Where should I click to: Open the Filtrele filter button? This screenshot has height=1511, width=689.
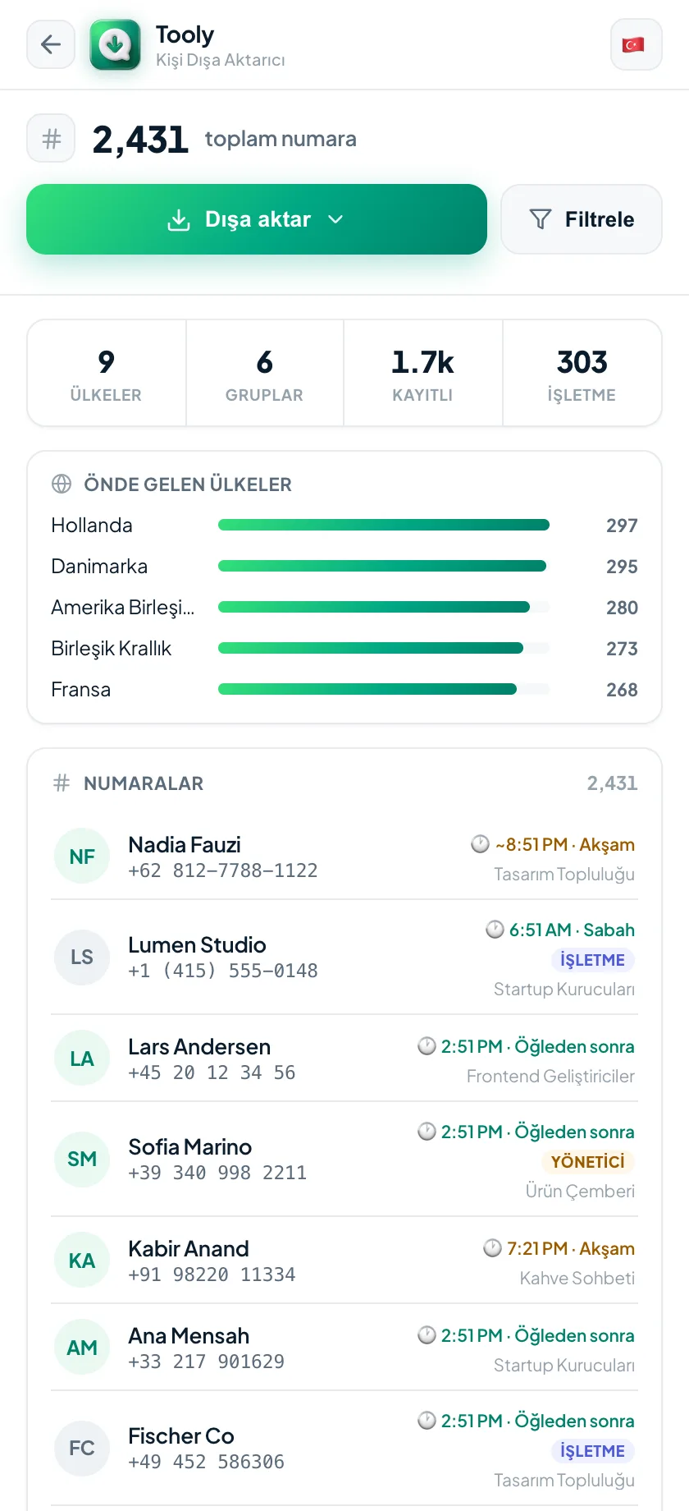[581, 219]
